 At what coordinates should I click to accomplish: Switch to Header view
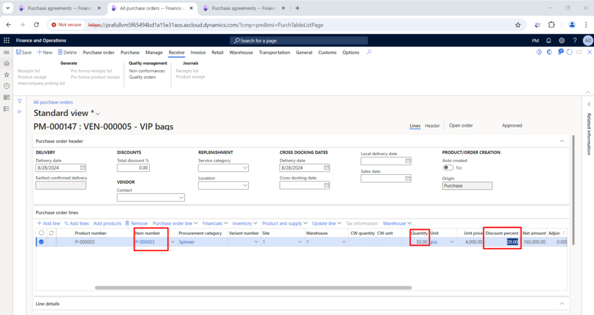coord(432,126)
